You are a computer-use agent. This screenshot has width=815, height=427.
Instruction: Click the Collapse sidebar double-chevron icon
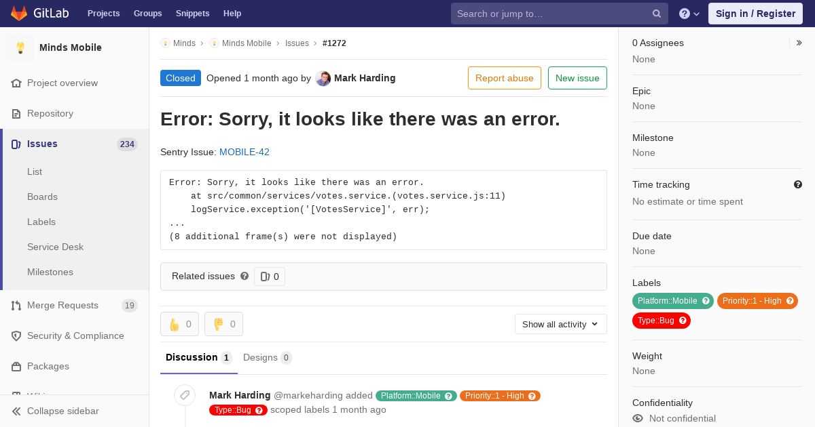pyautogui.click(x=17, y=411)
